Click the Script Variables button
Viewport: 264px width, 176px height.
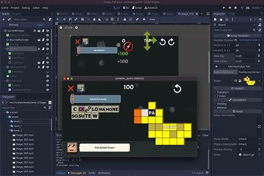coord(238,35)
